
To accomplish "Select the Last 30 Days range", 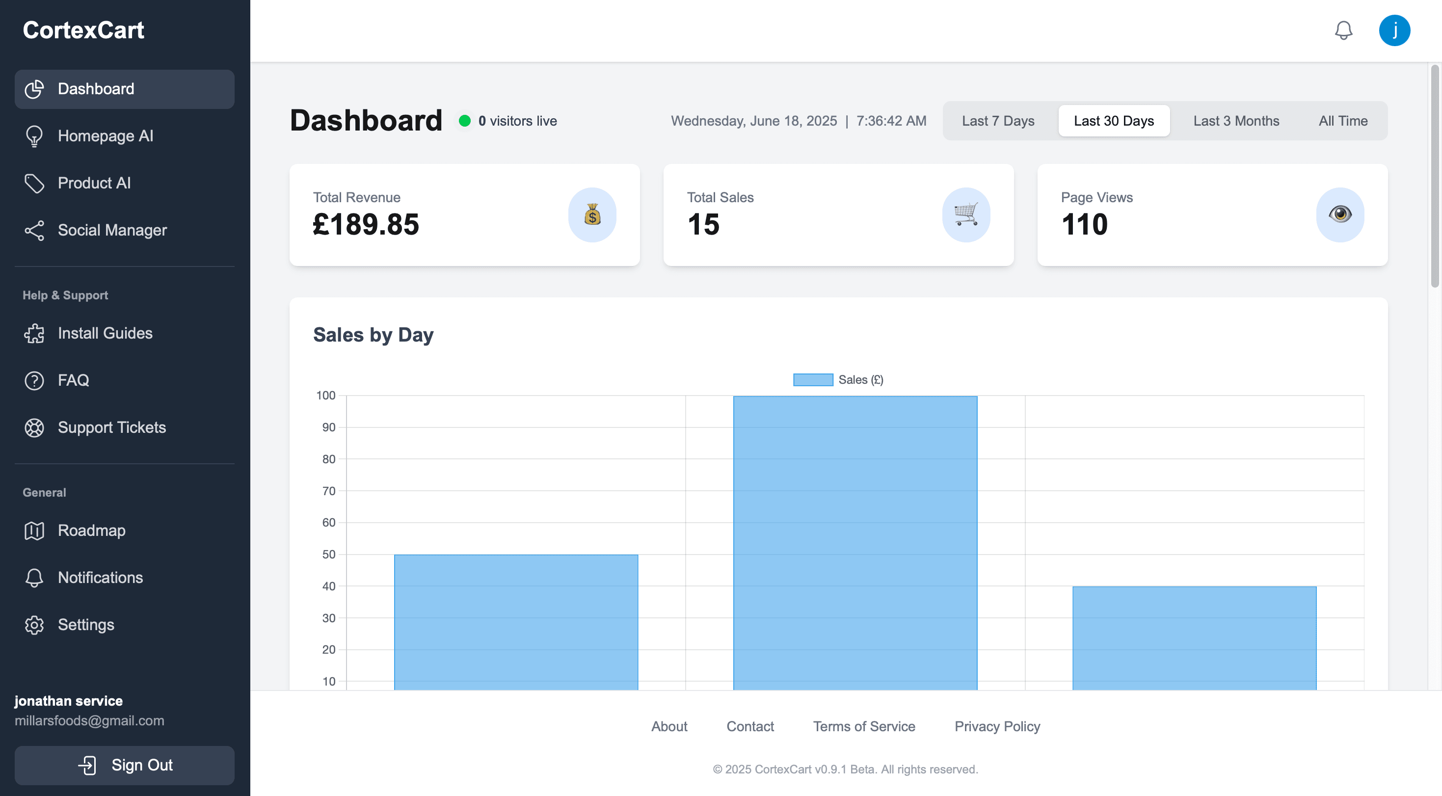I will 1114,121.
